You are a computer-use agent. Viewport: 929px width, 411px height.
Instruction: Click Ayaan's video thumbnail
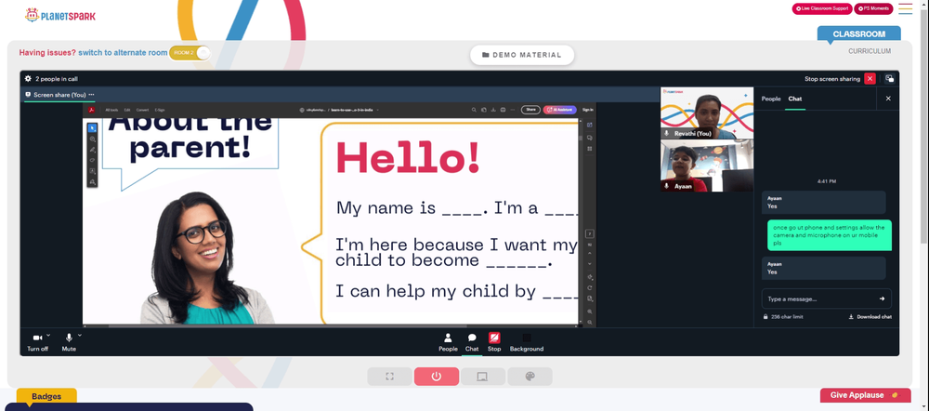pos(707,166)
